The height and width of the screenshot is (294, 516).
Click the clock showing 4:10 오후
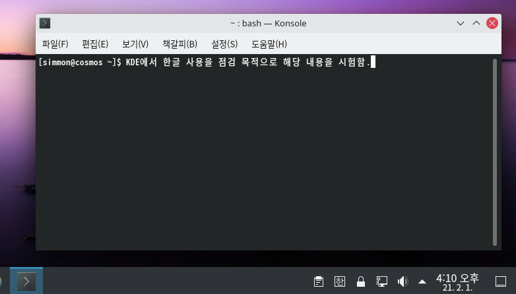(x=457, y=282)
